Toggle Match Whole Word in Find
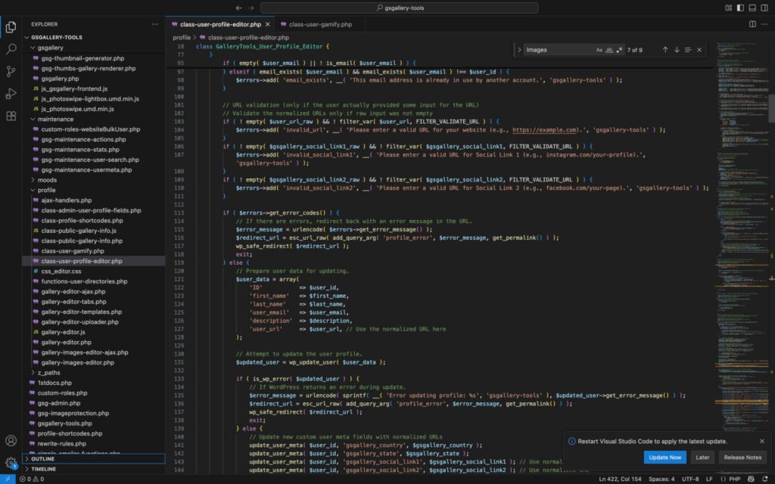The image size is (775, 484). [608, 49]
